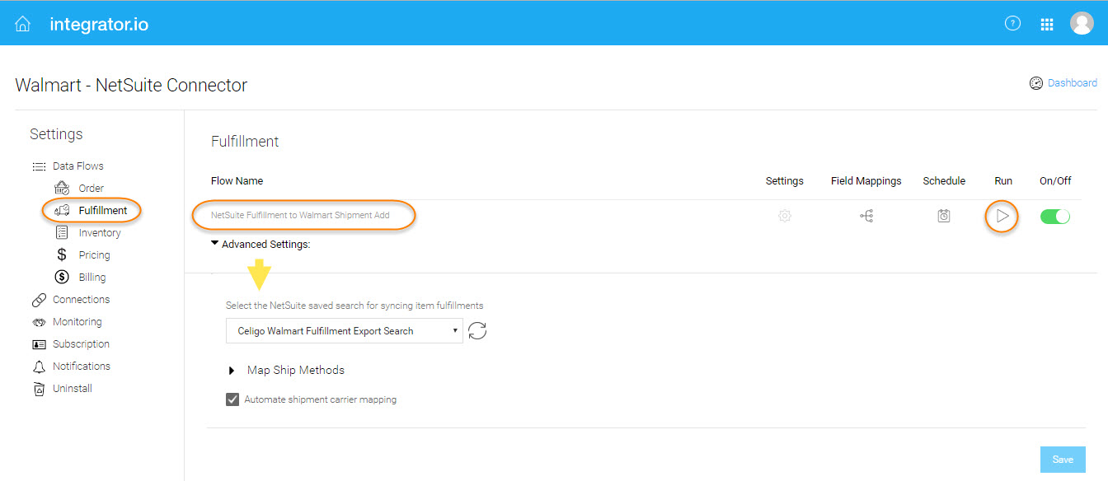Click the Schedule column header

coord(944,180)
